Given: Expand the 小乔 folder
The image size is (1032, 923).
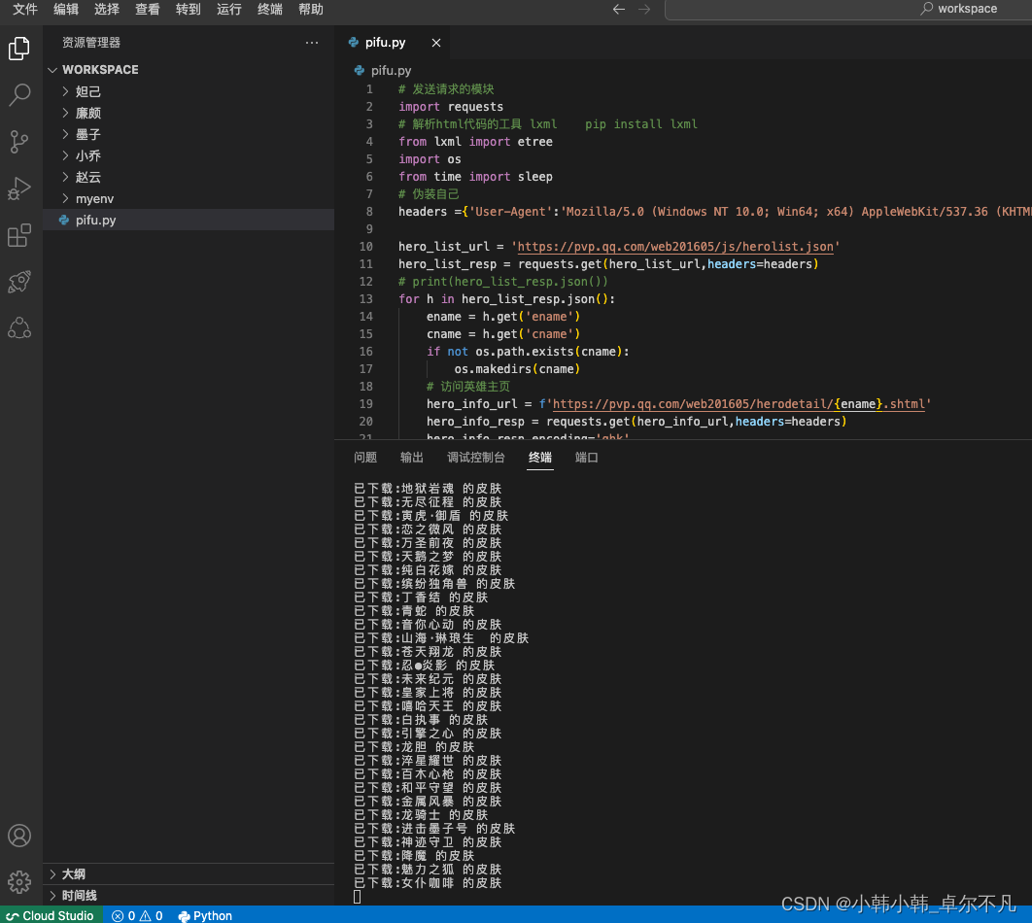Looking at the screenshot, I should click(x=189, y=155).
